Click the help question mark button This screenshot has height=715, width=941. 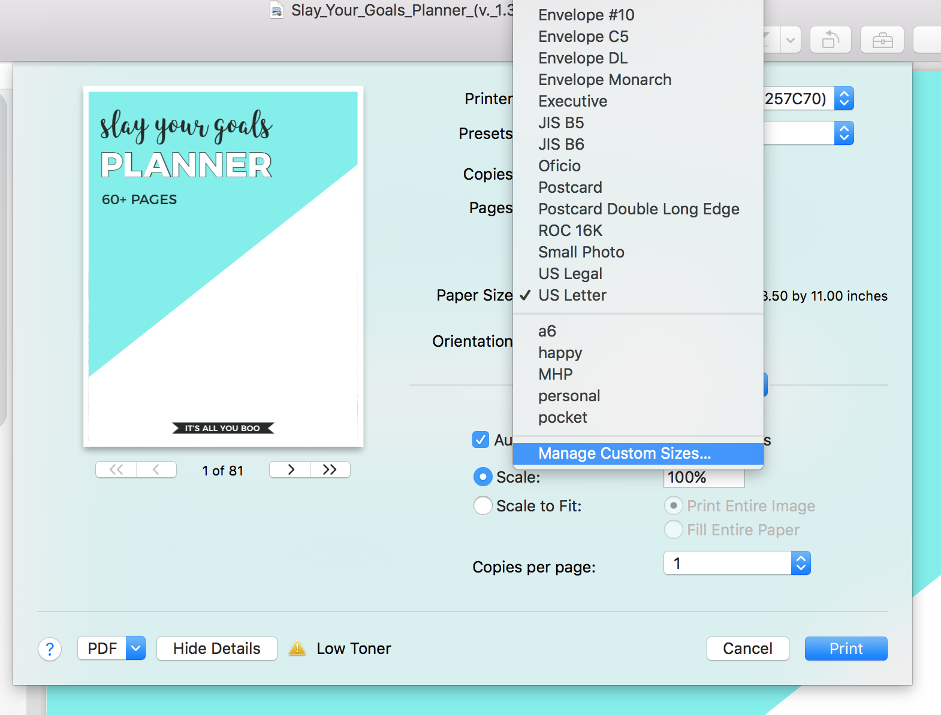coord(50,649)
